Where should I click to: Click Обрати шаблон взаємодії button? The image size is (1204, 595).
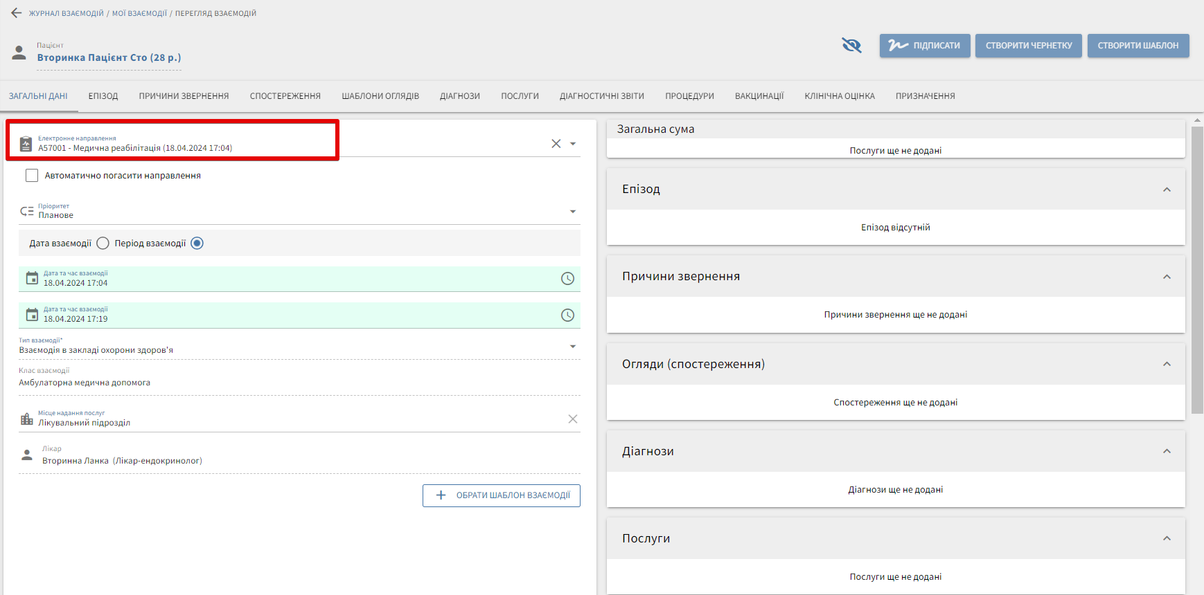502,495
